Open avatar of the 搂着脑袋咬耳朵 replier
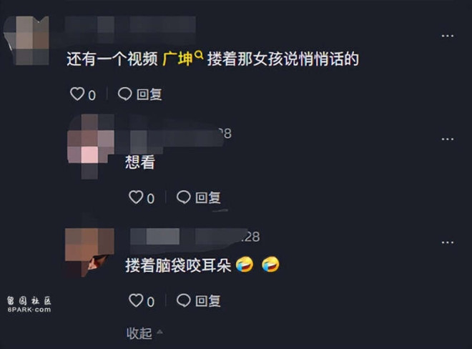The image size is (472, 349). tap(89, 252)
